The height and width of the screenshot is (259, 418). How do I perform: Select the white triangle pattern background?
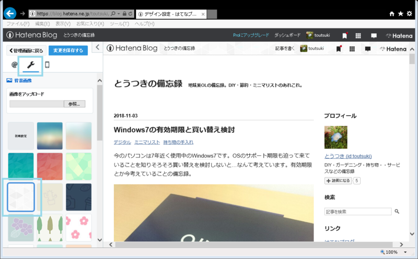click(x=21, y=197)
